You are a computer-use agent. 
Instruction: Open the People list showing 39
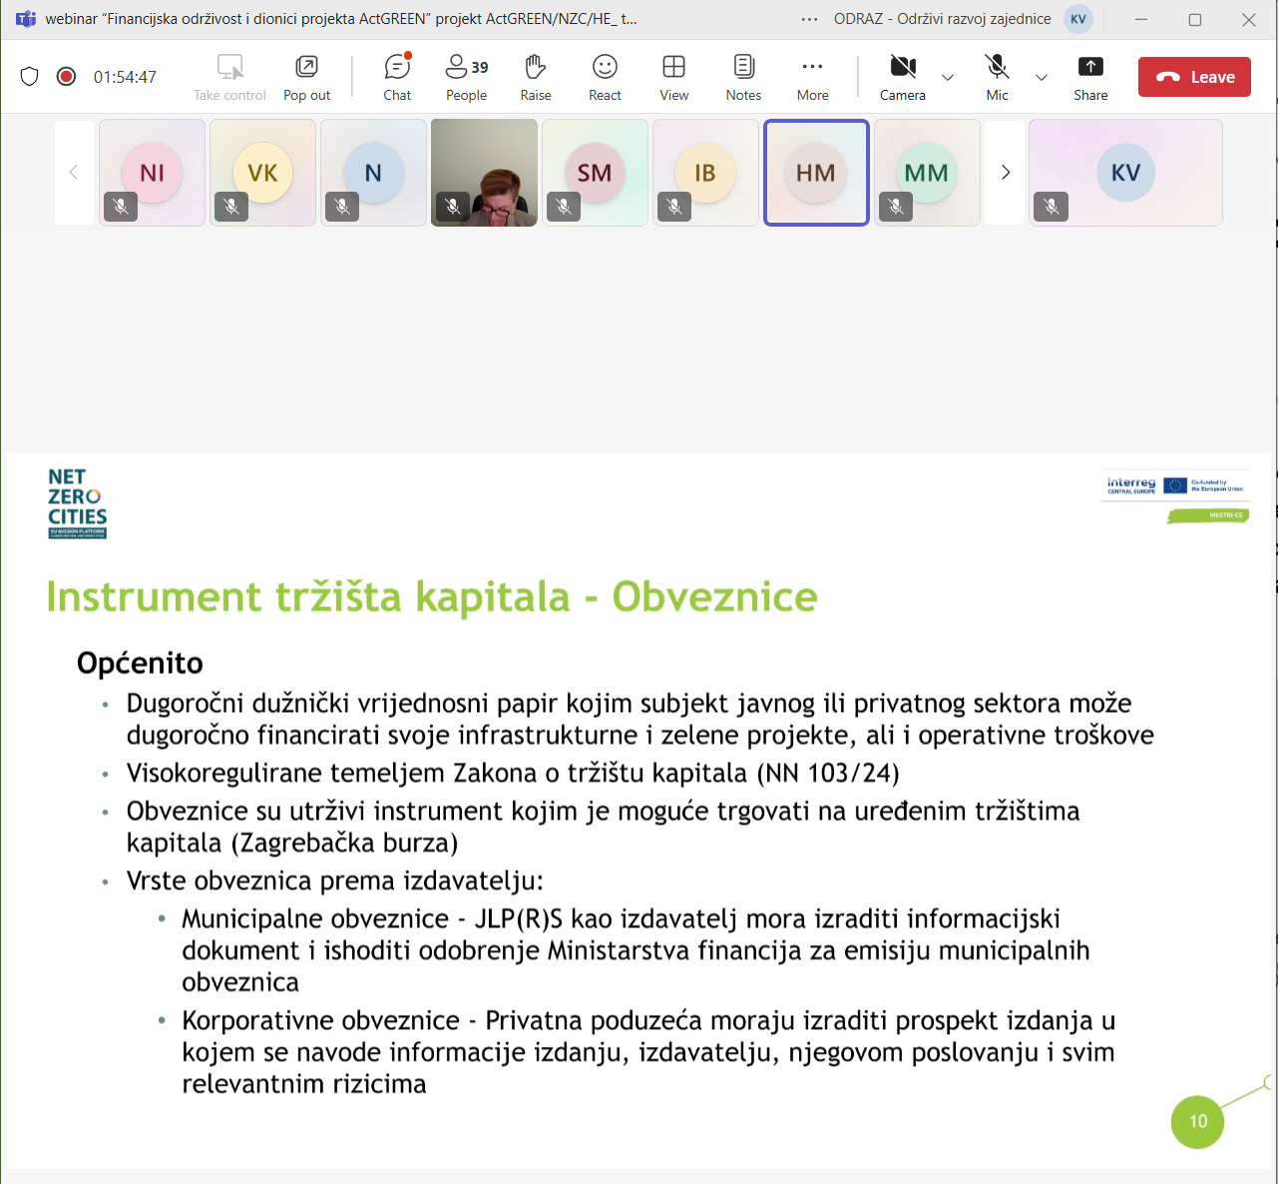[x=466, y=77]
